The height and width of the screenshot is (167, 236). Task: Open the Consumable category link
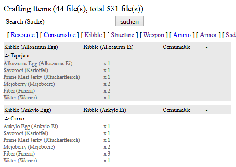pyautogui.click(x=60, y=35)
